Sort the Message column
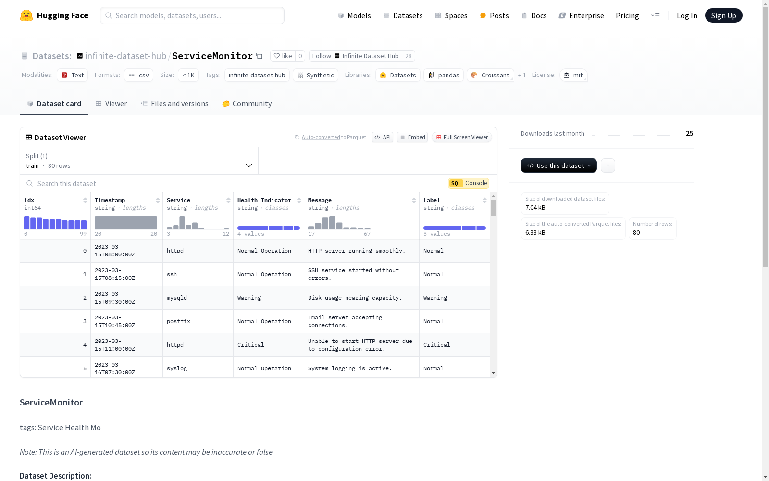This screenshot has width=769, height=481. 414,200
